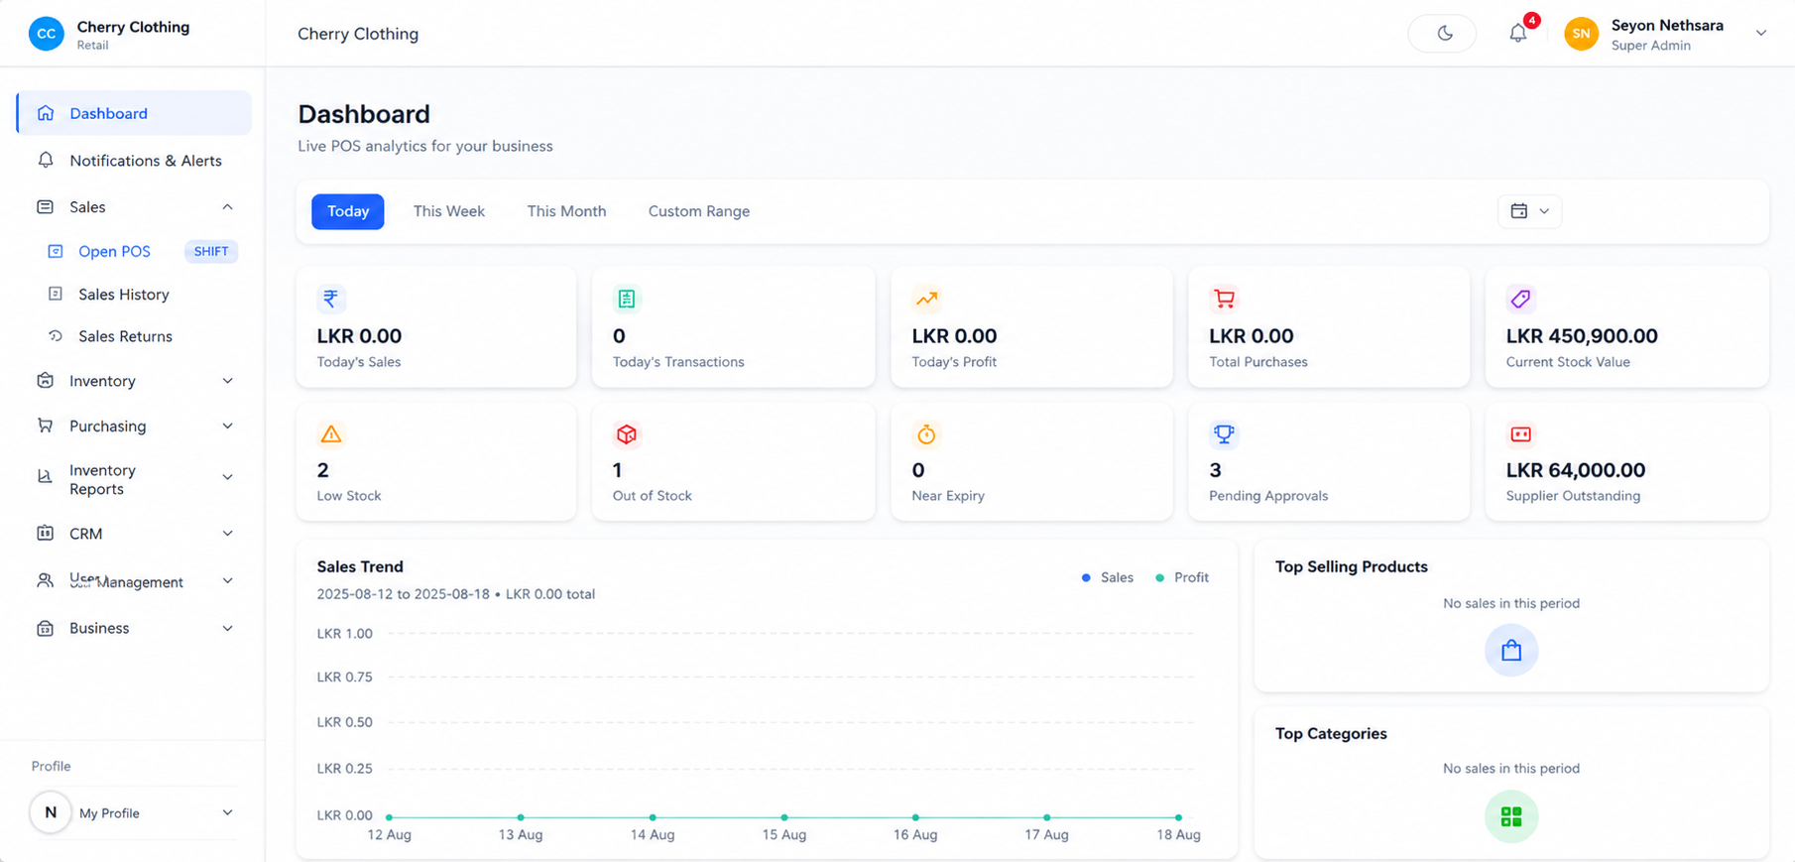Image resolution: width=1795 pixels, height=862 pixels.
Task: Open the notifications bell with red badge
Action: (1518, 33)
